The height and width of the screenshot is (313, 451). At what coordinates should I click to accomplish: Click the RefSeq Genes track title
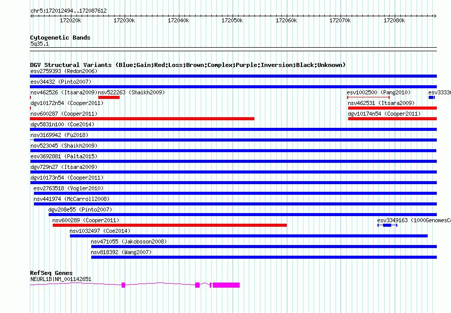51,273
